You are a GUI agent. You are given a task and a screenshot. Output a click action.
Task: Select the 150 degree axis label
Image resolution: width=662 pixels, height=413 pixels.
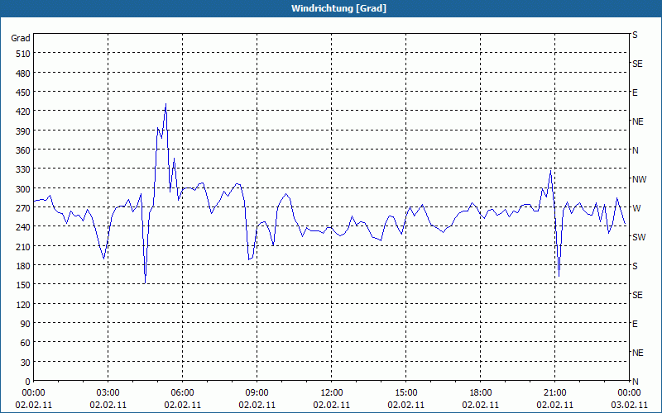[23, 285]
